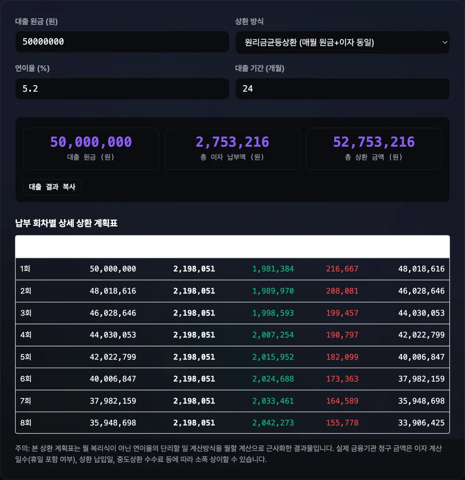Click the 5회 remaining balance 40,006,847
The image size is (465, 480).
coord(421,357)
